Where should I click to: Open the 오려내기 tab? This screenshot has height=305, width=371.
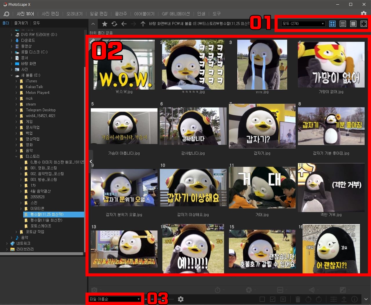tap(75, 14)
